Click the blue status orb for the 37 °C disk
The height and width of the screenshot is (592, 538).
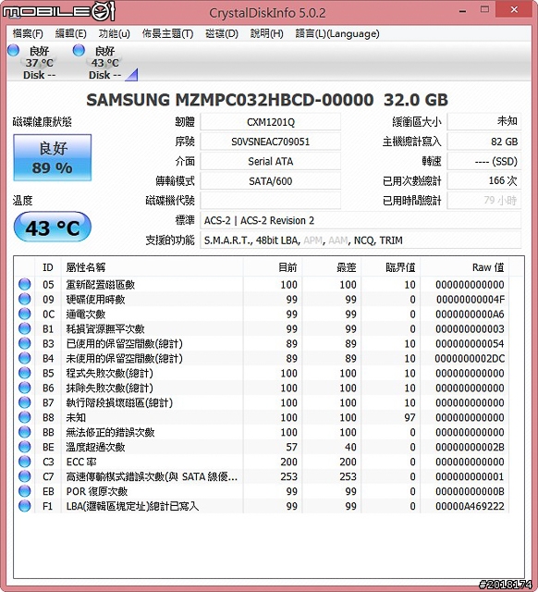coord(13,50)
